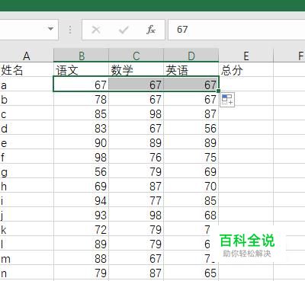Viewport: 305px width, 281px height.
Task: Select column E header
Action: [246, 56]
